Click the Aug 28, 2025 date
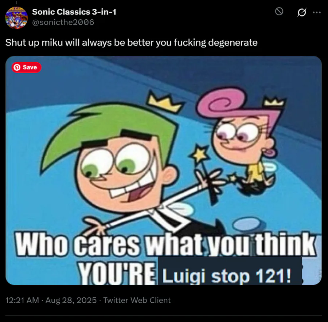Screen dimensions: 328x322 (71, 300)
